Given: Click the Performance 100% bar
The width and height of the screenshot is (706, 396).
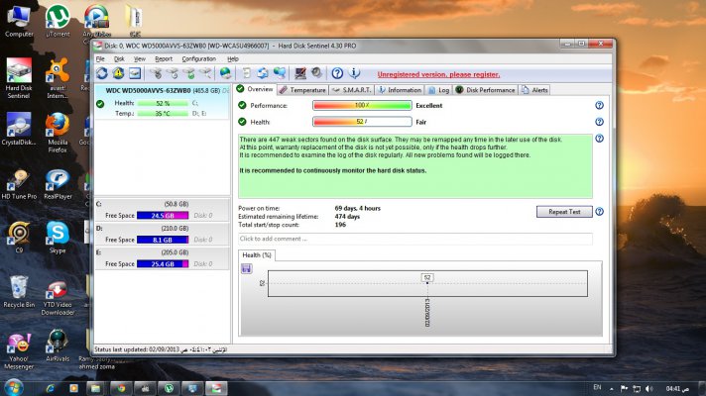Looking at the screenshot, I should point(362,105).
